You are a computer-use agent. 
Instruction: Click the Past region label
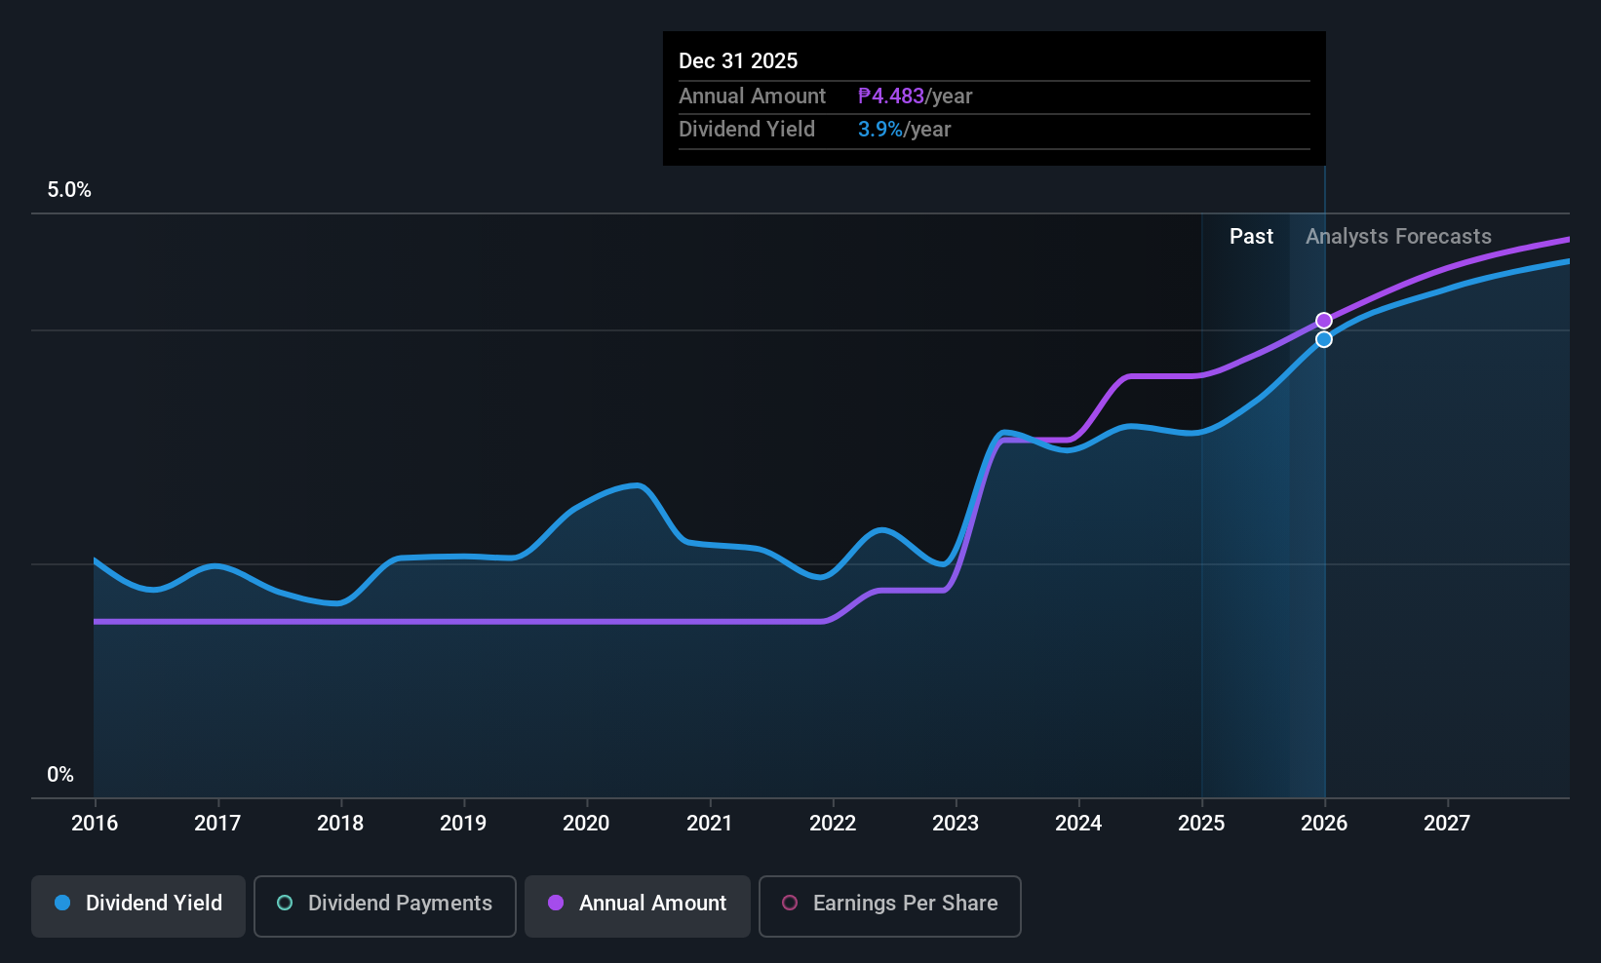pos(1251,236)
